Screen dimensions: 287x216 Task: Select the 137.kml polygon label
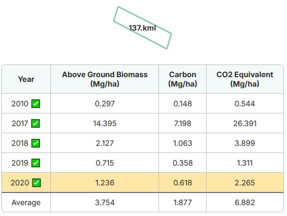(x=142, y=28)
